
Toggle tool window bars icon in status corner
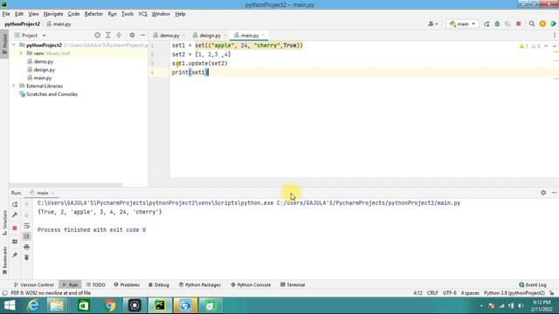click(x=4, y=293)
